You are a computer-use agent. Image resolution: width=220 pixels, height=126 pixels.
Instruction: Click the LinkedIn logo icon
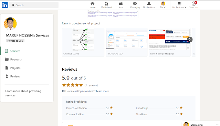pos(4,5)
